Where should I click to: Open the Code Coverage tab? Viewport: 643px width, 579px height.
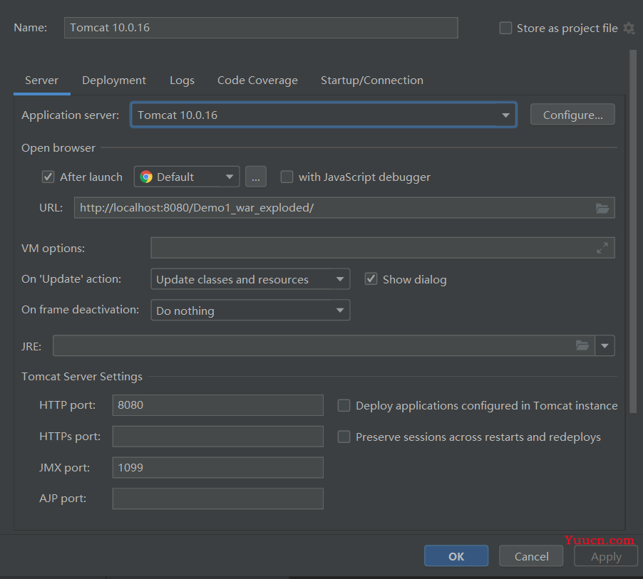(x=257, y=80)
